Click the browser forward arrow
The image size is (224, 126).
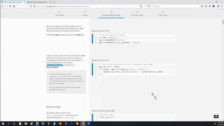click(x=6, y=6)
